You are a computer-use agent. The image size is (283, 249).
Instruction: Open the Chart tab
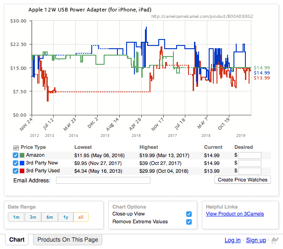tap(17, 240)
